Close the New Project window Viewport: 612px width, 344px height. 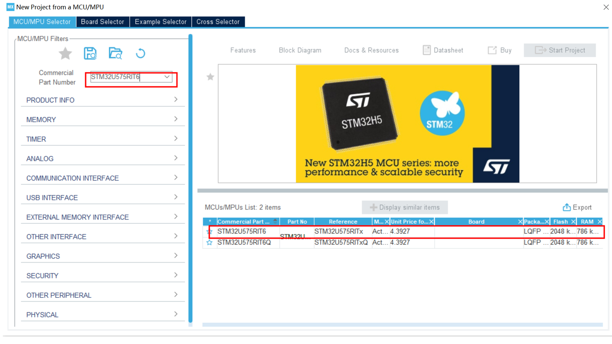[606, 7]
